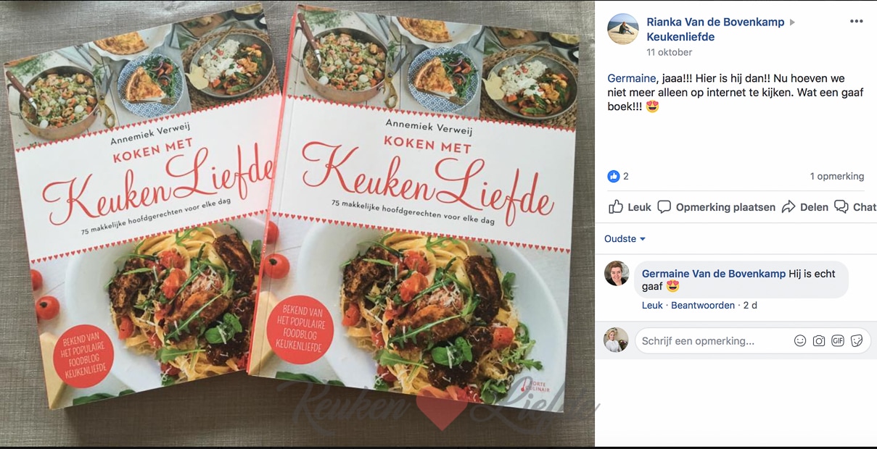Show the 1 opmerking comment count

(837, 176)
